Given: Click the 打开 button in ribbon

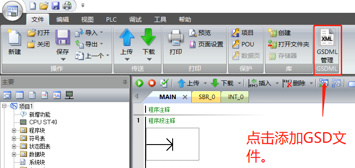Looking at the screenshot, I should 39,33.
